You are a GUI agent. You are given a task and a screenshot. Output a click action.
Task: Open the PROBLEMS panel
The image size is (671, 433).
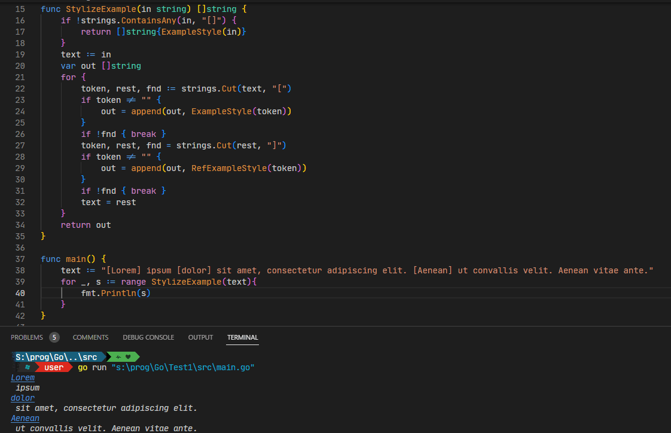26,337
